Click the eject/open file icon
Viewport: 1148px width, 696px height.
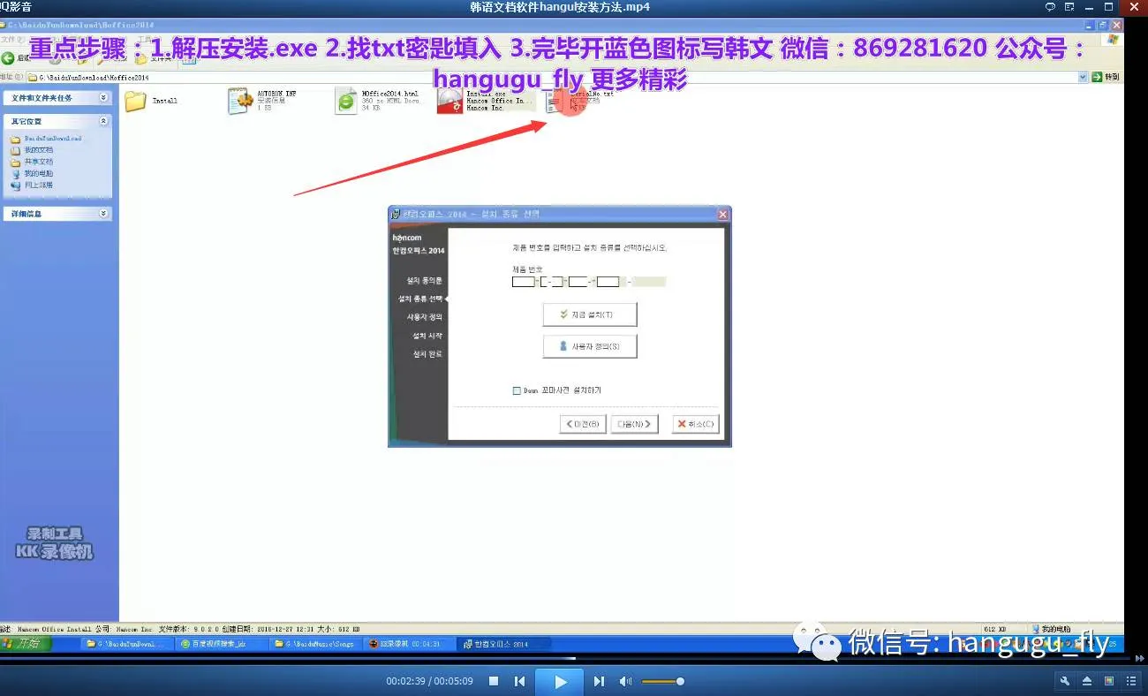click(1087, 681)
